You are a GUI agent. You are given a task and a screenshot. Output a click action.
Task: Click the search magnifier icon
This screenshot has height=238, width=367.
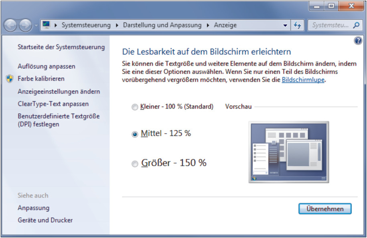[x=356, y=25]
